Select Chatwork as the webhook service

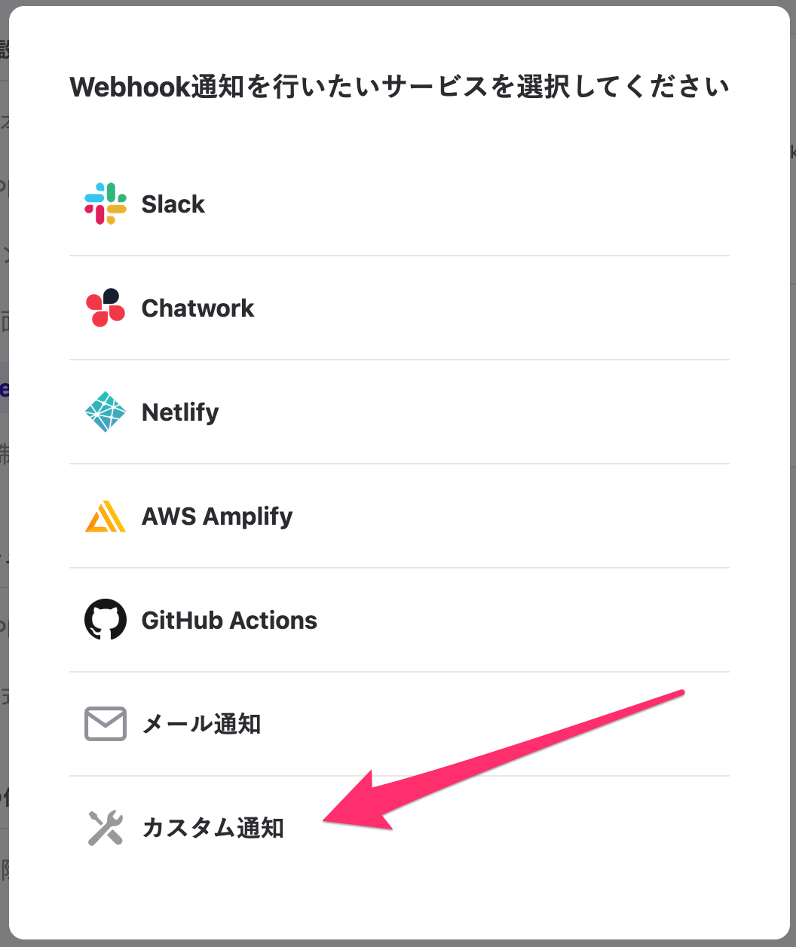198,308
